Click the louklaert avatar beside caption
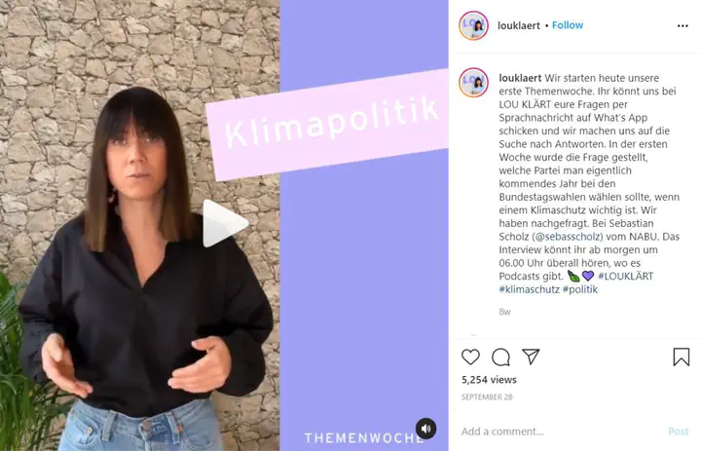 click(x=473, y=83)
